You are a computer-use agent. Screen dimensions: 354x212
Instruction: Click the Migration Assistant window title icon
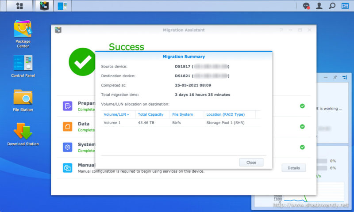click(x=58, y=30)
